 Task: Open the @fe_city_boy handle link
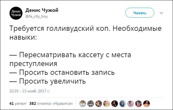point(37,16)
